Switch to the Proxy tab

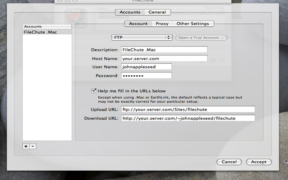click(x=162, y=24)
